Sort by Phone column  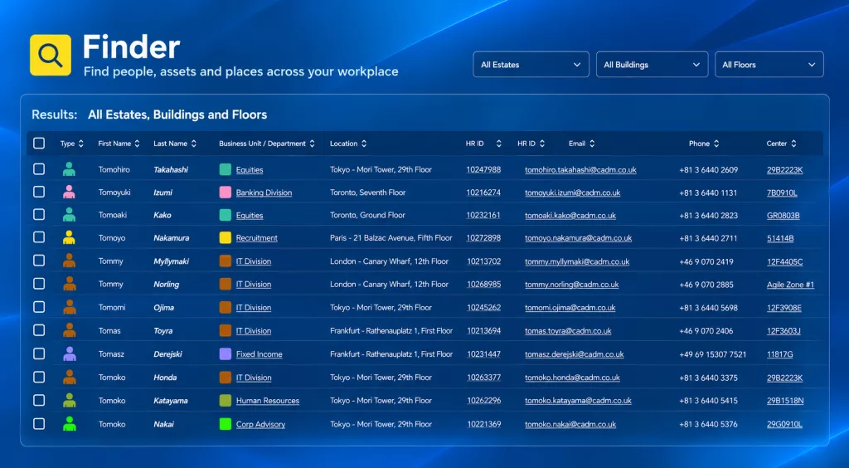pyautogui.click(x=716, y=144)
